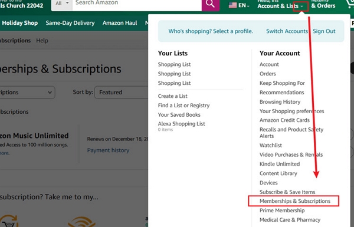Open Devices menu entry

tap(268, 183)
